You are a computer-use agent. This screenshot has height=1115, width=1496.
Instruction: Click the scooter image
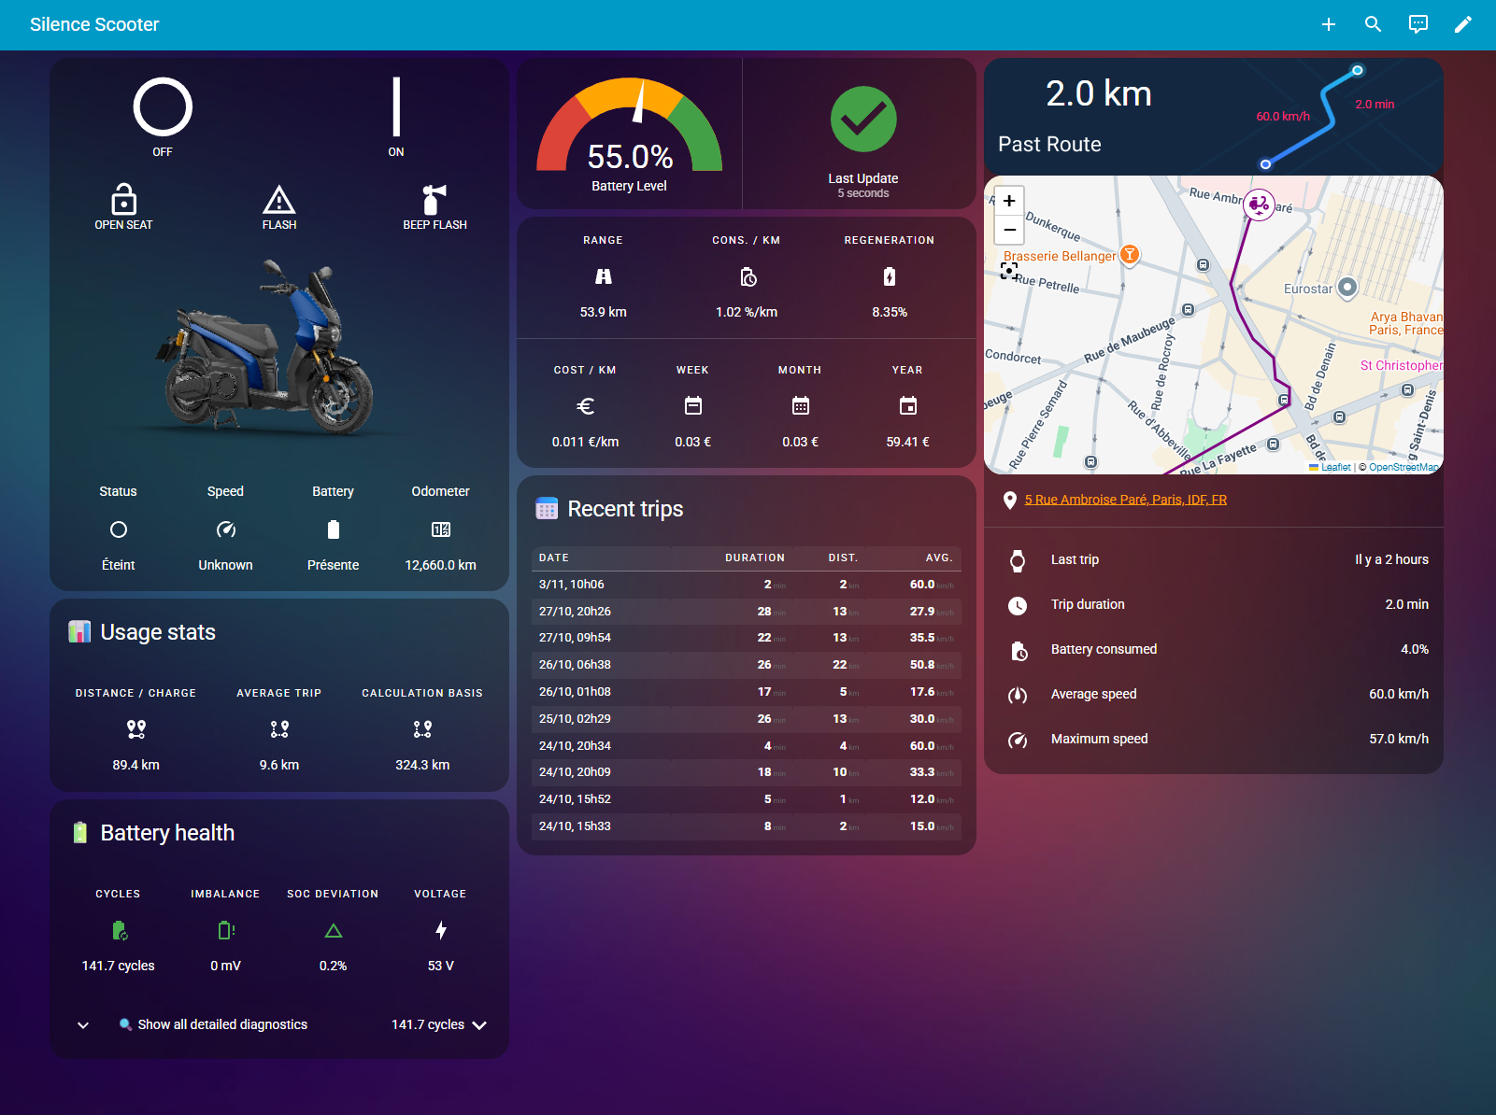tap(266, 350)
